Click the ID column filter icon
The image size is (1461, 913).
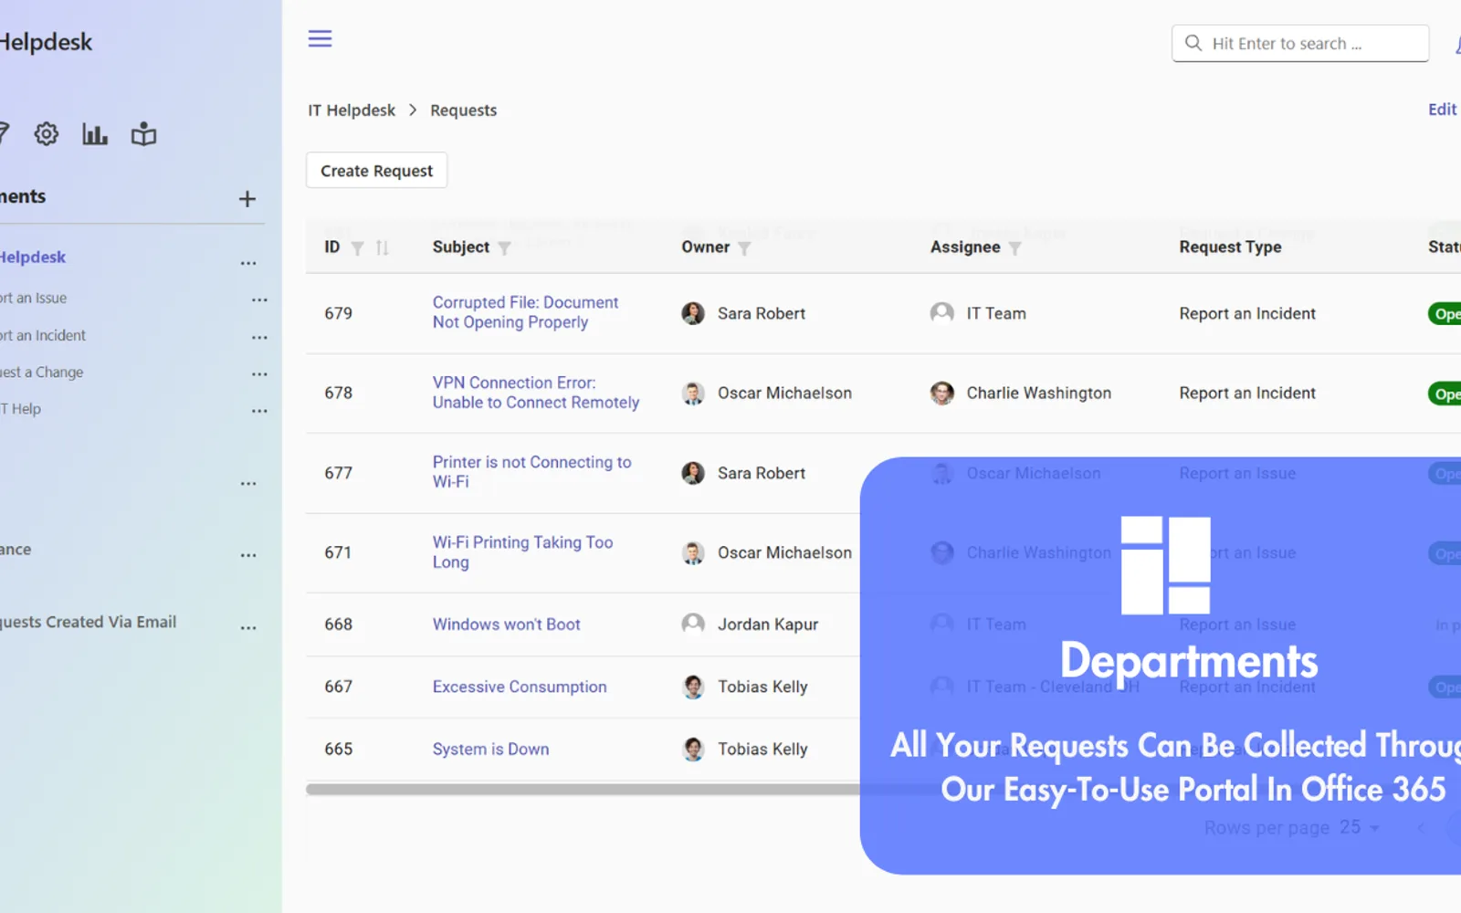coord(358,248)
